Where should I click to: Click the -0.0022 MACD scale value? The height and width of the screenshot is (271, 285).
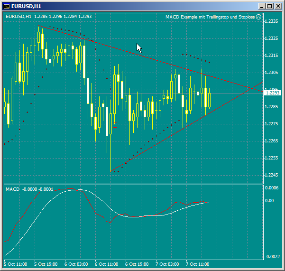pyautogui.click(x=272, y=257)
